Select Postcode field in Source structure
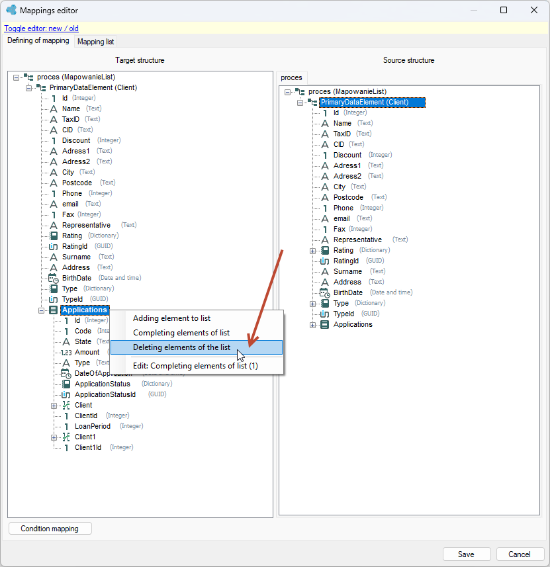Viewport: 550px width, 567px height. 348,197
